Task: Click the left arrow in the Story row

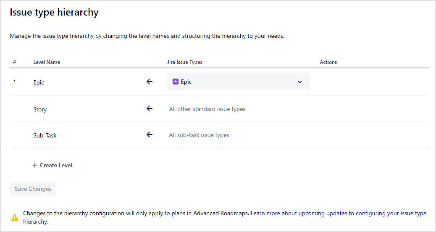Action: (x=149, y=109)
